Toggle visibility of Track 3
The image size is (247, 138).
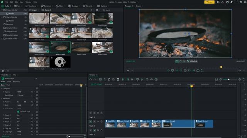(x=98, y=113)
